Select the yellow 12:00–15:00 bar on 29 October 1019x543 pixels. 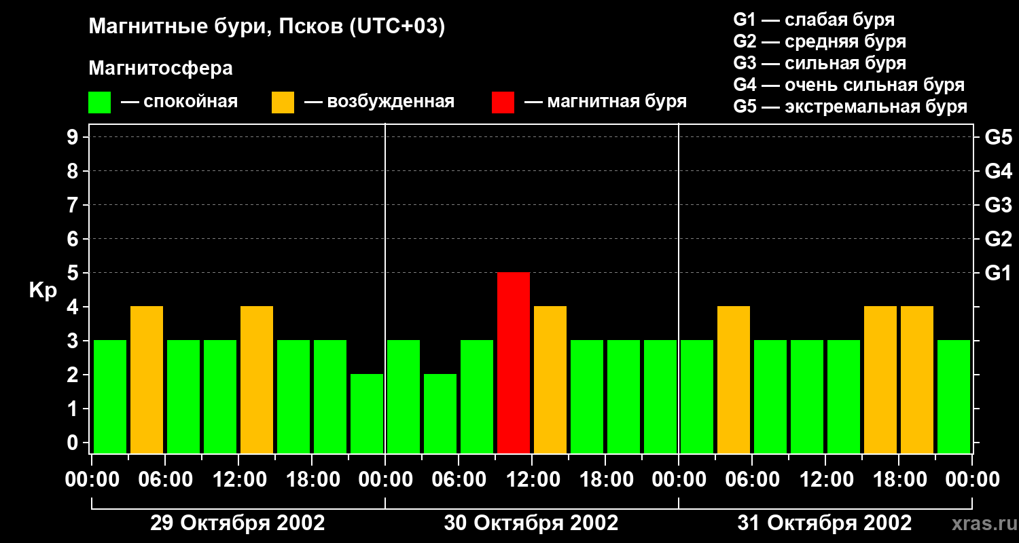[x=257, y=379]
